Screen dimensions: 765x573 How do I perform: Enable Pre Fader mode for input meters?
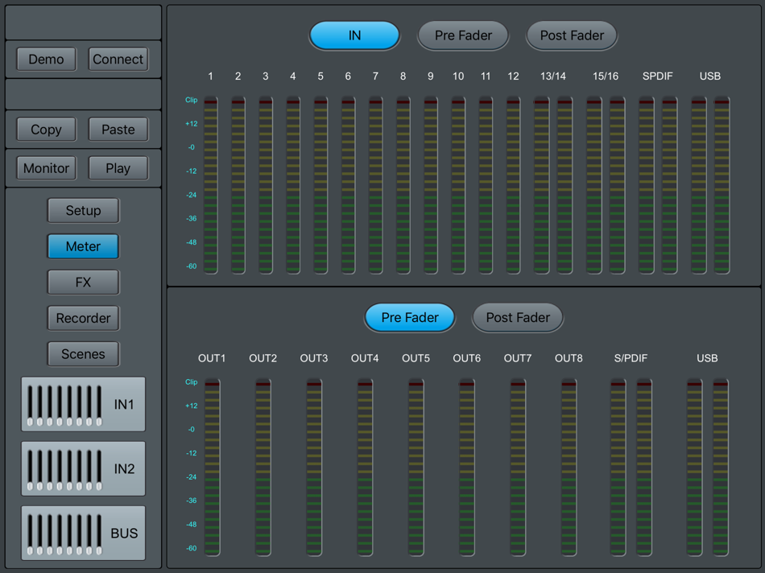pyautogui.click(x=463, y=35)
